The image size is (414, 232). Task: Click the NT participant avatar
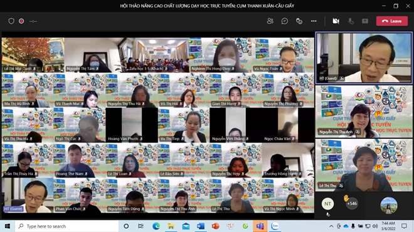coord(327,204)
